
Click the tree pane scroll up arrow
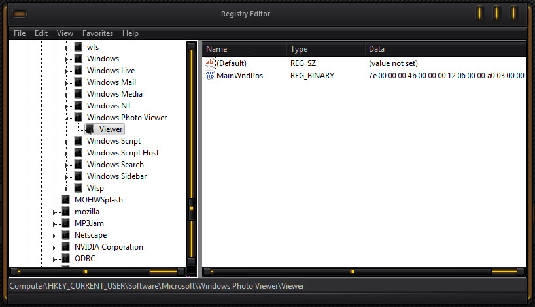coord(192,46)
